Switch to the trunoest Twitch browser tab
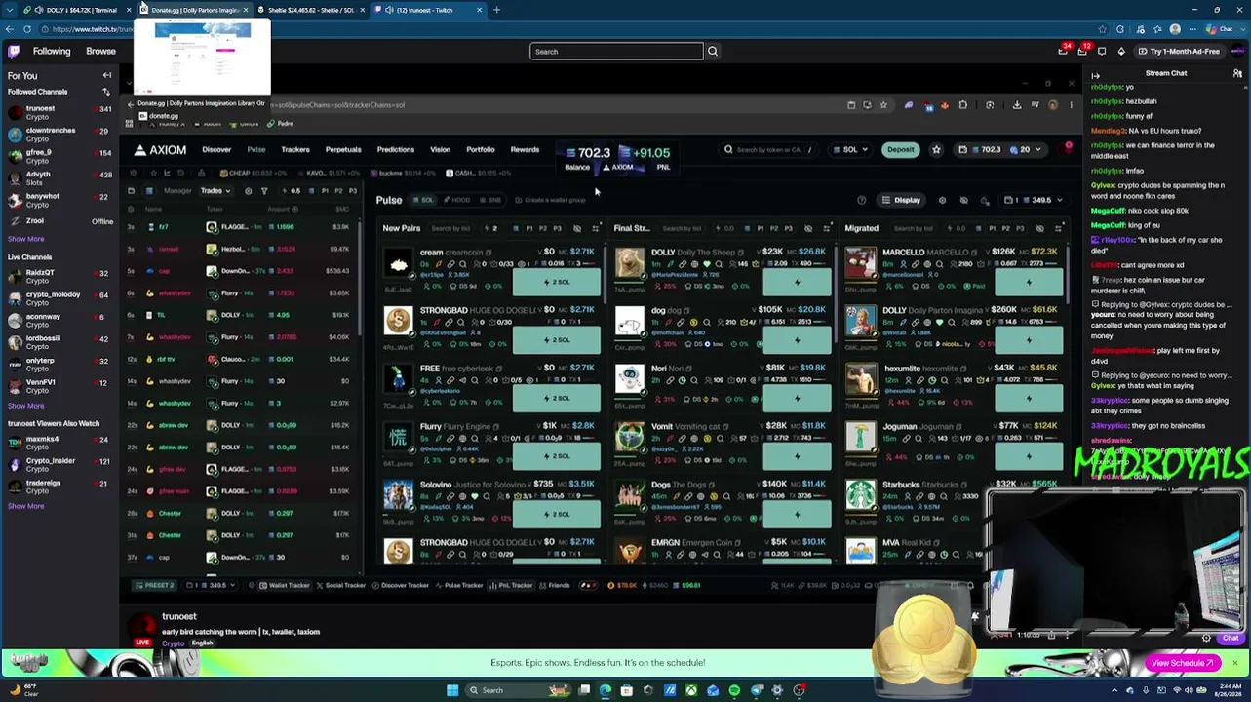The width and height of the screenshot is (1251, 702). (427, 10)
